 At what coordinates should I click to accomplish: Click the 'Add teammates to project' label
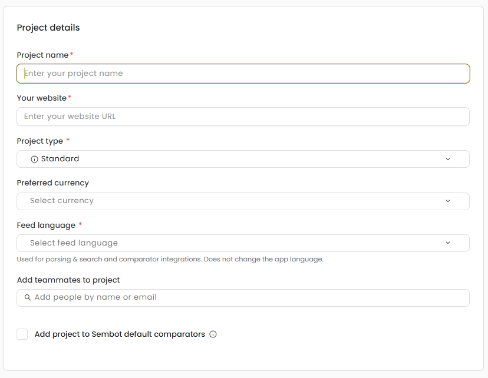68,280
